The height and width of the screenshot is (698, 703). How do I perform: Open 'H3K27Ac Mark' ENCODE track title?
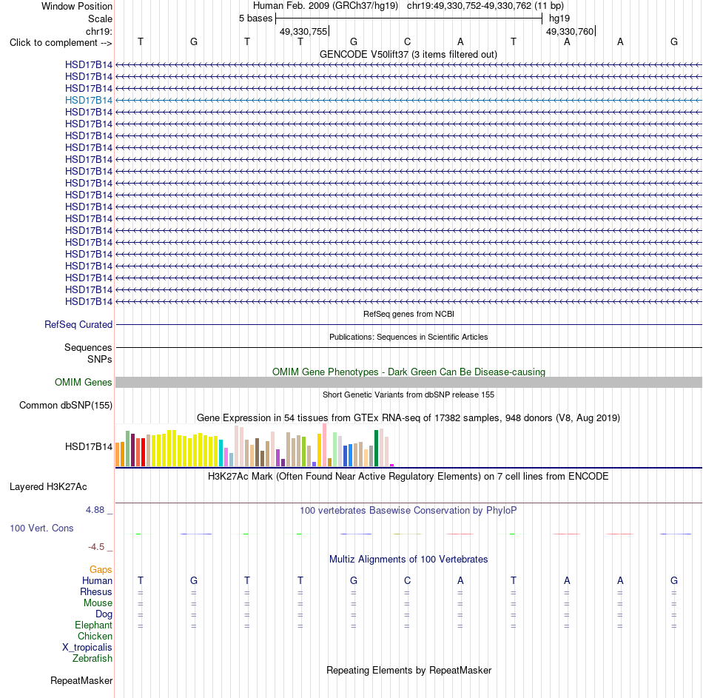pyautogui.click(x=408, y=476)
